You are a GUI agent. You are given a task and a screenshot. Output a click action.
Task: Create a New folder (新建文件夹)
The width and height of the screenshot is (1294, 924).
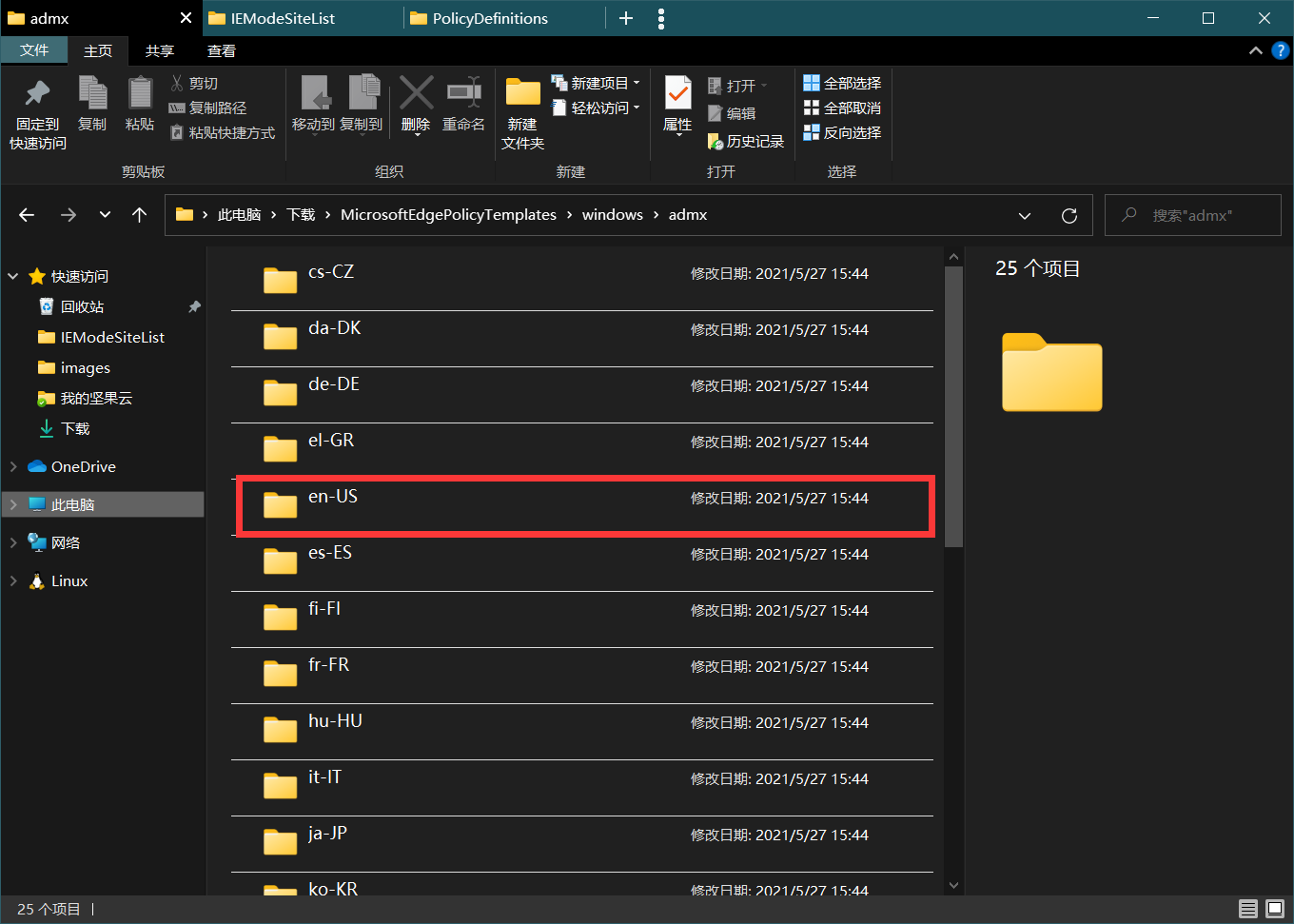pyautogui.click(x=522, y=113)
